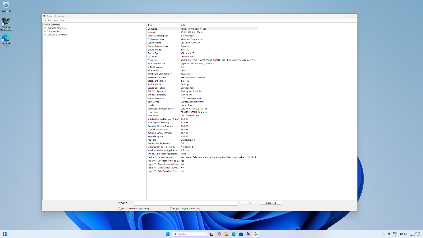The width and height of the screenshot is (423, 238).
Task: Select the Secure Boot State row
Action: 203,88
